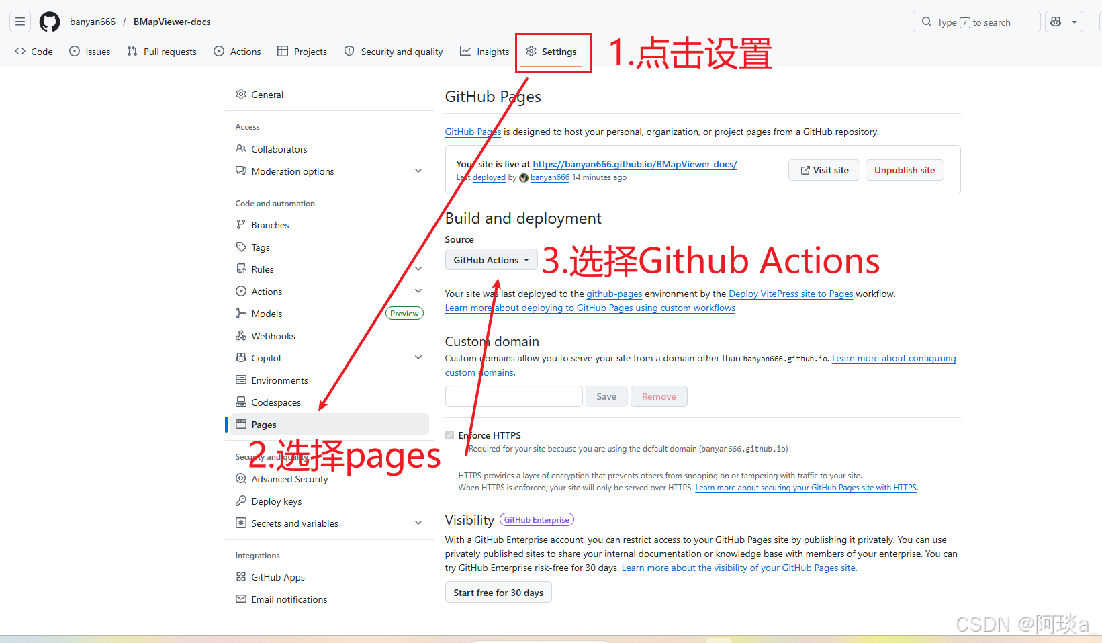Click Secrets and variables asterisk icon
Image resolution: width=1102 pixels, height=643 pixels.
coord(241,523)
